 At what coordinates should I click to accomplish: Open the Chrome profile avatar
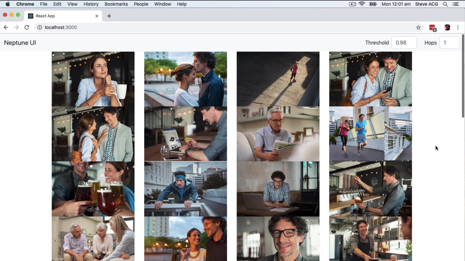pyautogui.click(x=447, y=27)
